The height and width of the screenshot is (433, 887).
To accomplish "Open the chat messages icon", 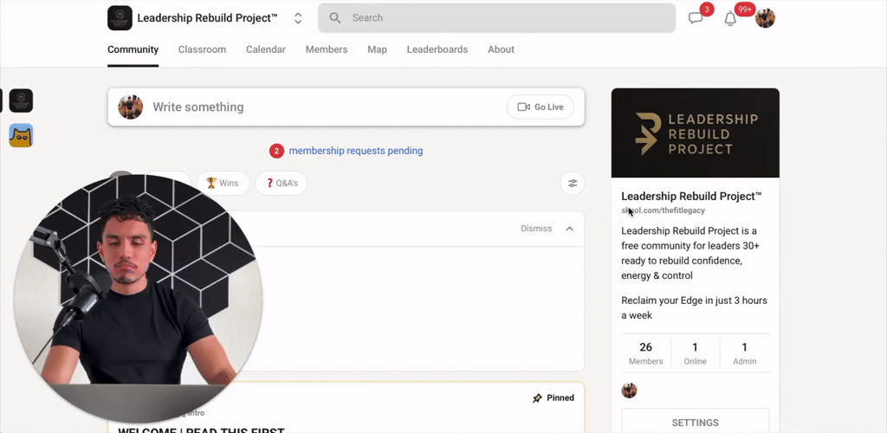I will (696, 18).
